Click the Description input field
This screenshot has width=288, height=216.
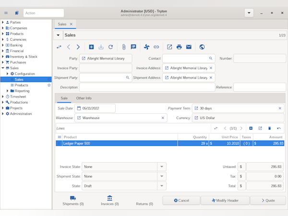(x=147, y=87)
